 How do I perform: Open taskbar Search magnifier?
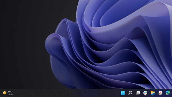(130, 93)
